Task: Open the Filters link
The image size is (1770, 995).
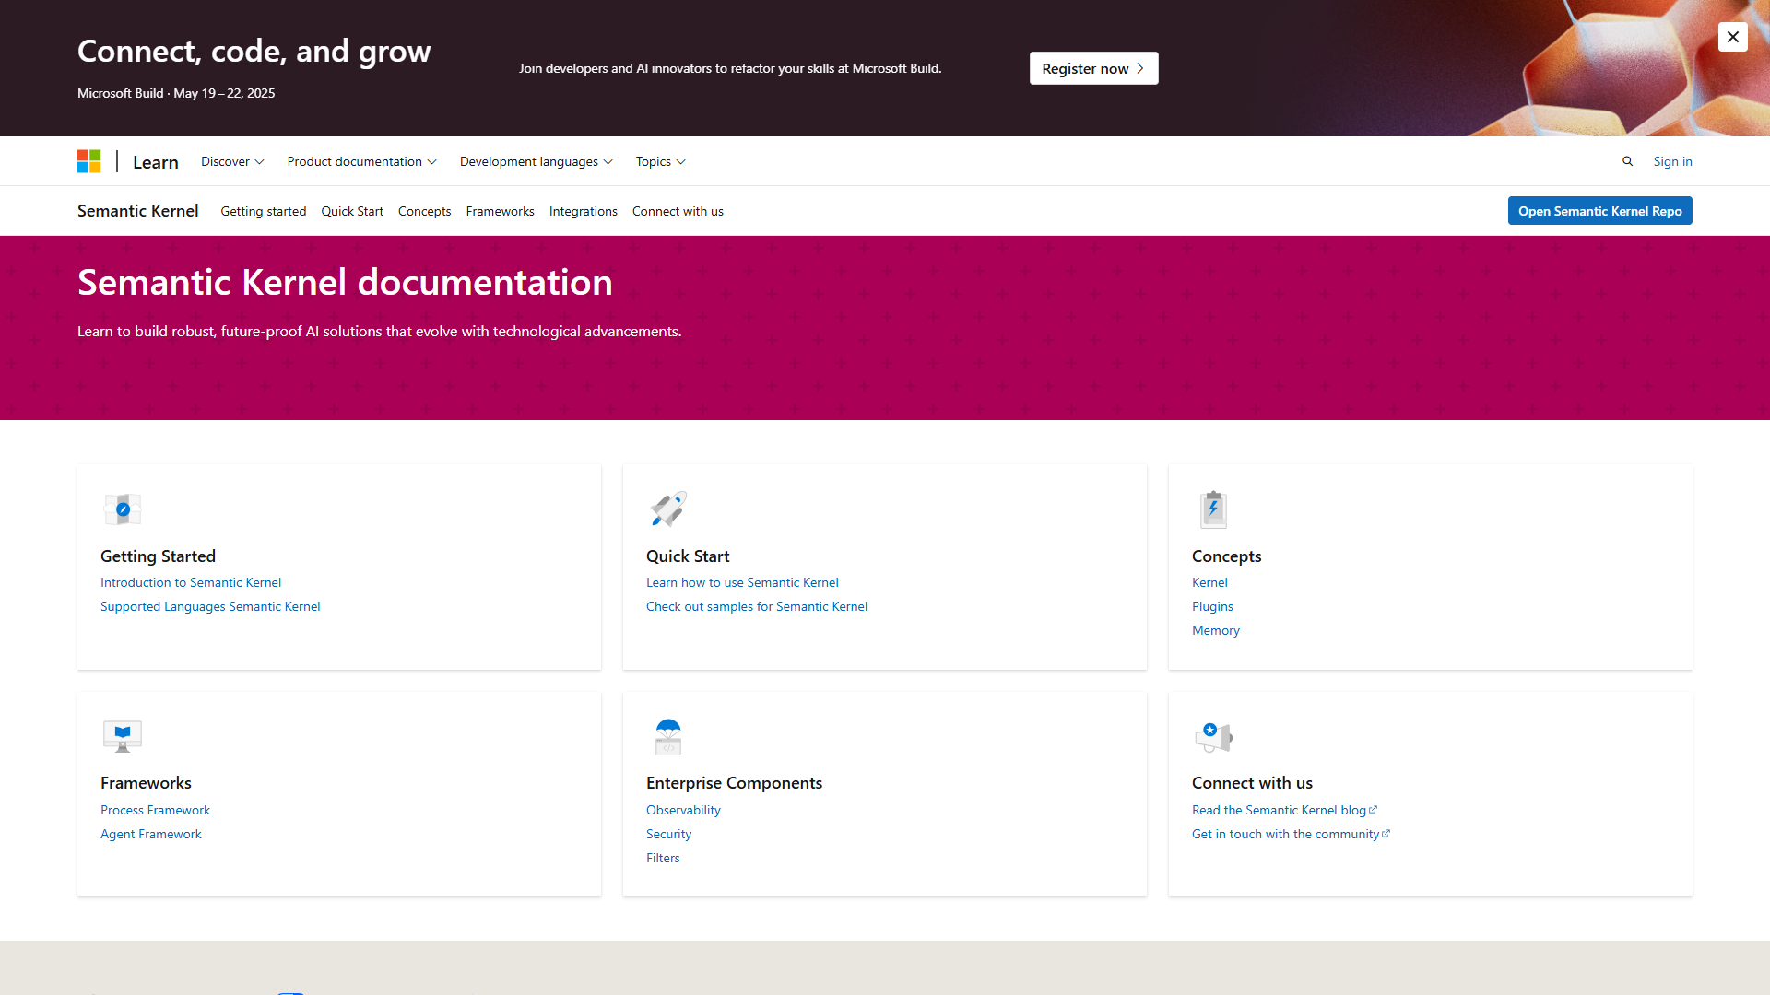Action: coord(663,858)
